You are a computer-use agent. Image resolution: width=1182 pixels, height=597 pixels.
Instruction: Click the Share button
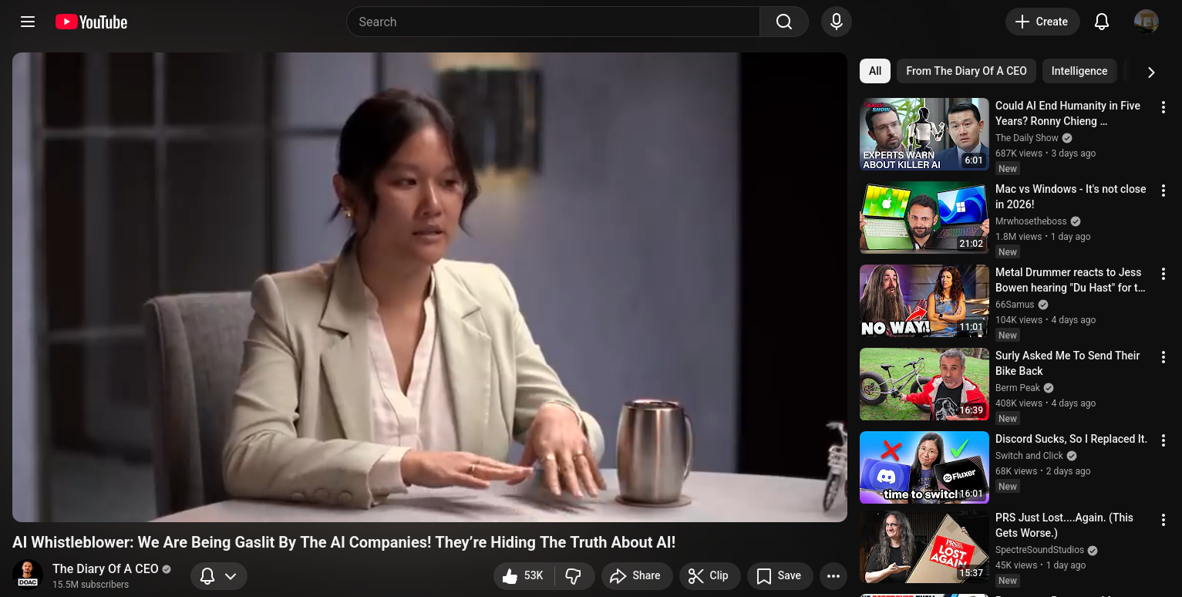click(636, 575)
